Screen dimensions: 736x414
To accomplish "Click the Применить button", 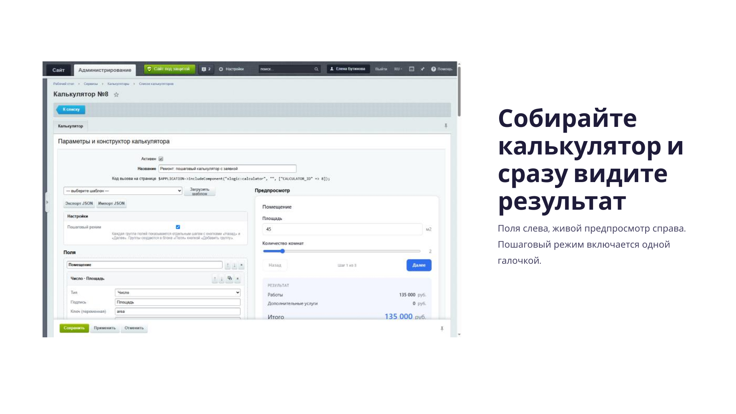I will [x=105, y=328].
